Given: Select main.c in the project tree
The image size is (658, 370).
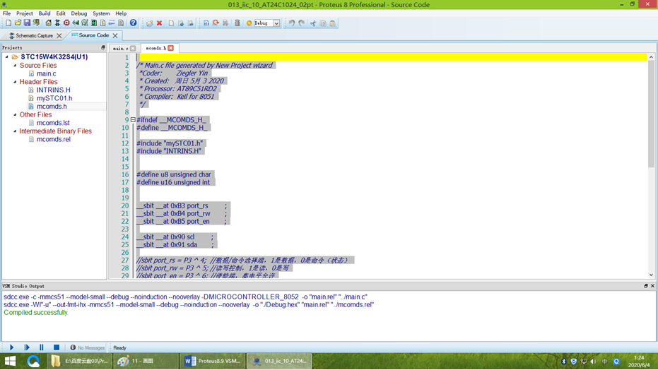Looking at the screenshot, I should click(46, 73).
